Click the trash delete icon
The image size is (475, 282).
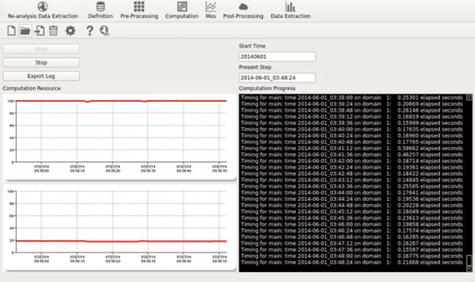point(53,30)
